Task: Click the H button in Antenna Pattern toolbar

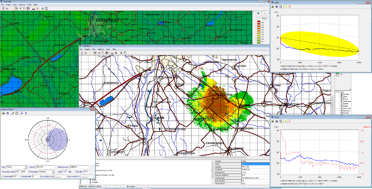Action: click(21, 113)
